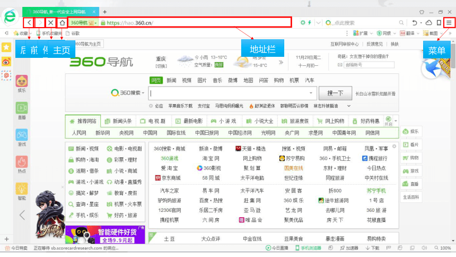The width and height of the screenshot is (456, 257).
Task: Click the browser forward arrow button
Action: 40,23
